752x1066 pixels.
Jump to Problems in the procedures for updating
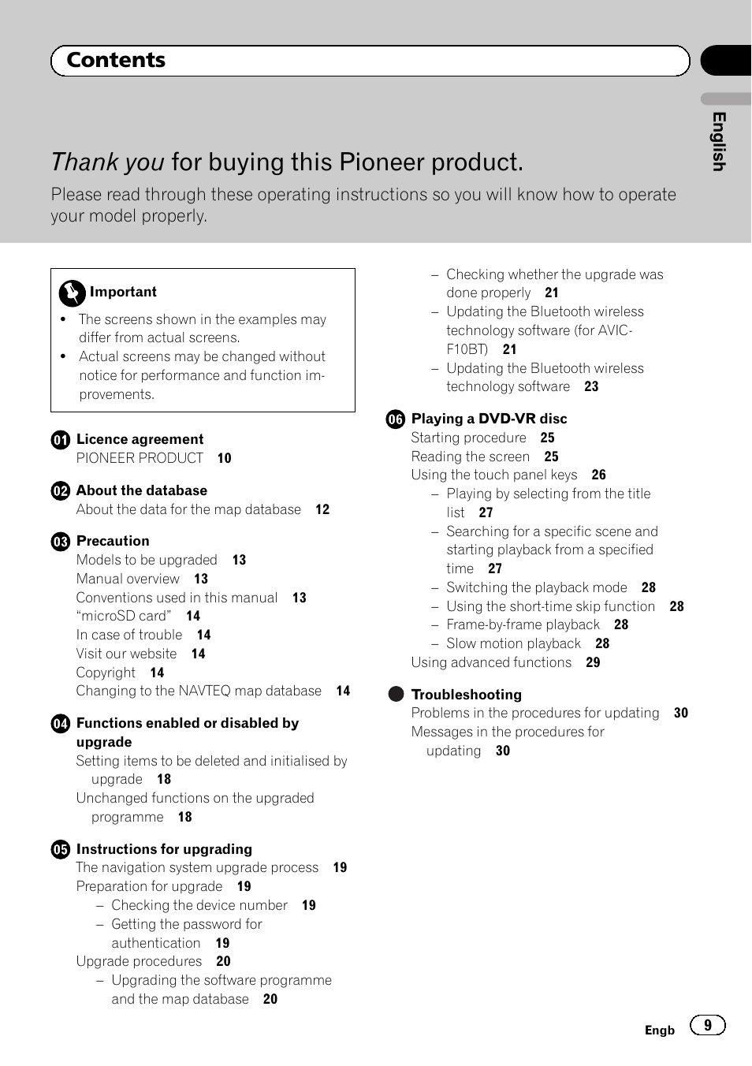[x=535, y=713]
